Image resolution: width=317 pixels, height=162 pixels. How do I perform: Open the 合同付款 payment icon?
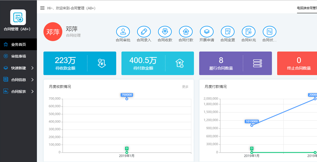click(186, 32)
